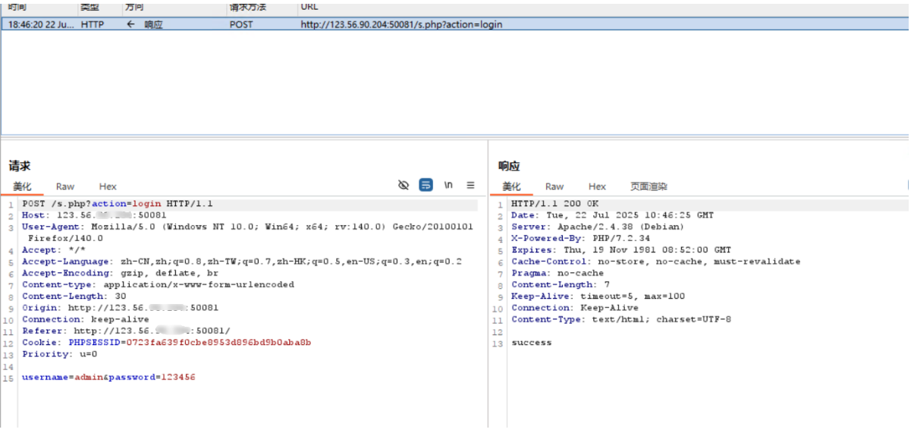
Task: Click the hide non-printable characters eye icon
Action: point(404,185)
